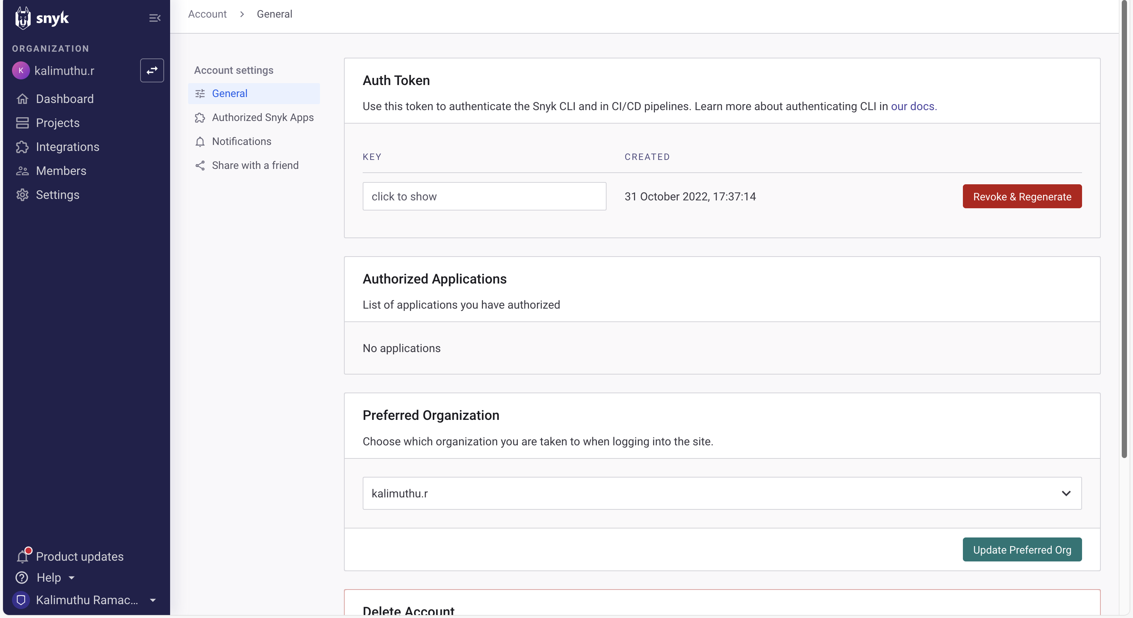
Task: Click the Authorized Snyk Apps puzzle icon
Action: pos(200,117)
